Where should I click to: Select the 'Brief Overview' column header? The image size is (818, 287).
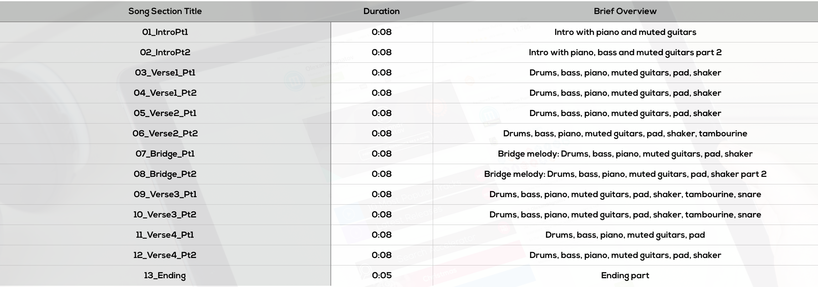coord(625,11)
